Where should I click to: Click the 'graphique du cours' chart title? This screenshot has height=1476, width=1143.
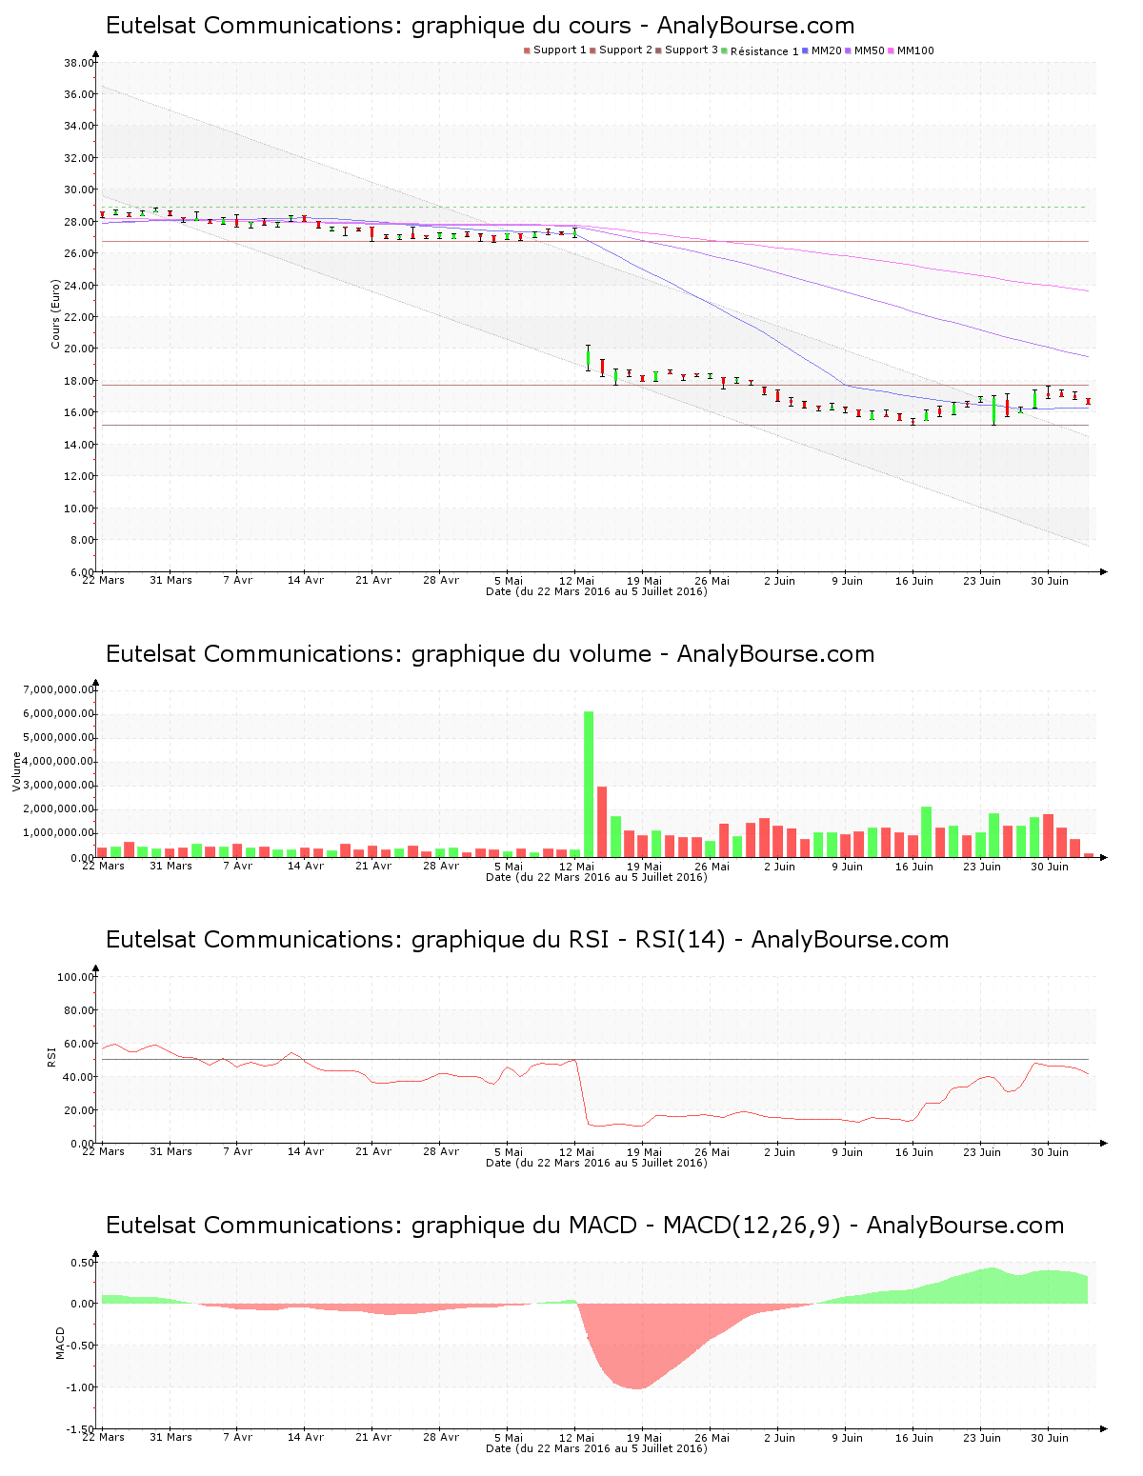pos(480,26)
